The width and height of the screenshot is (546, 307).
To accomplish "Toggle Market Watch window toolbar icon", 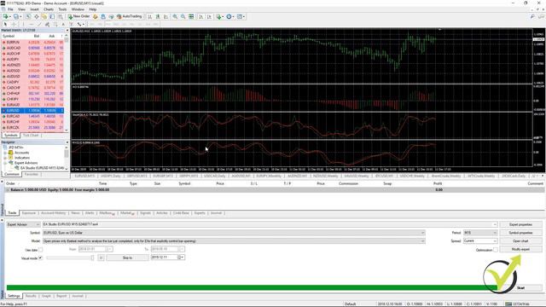I will (28, 16).
